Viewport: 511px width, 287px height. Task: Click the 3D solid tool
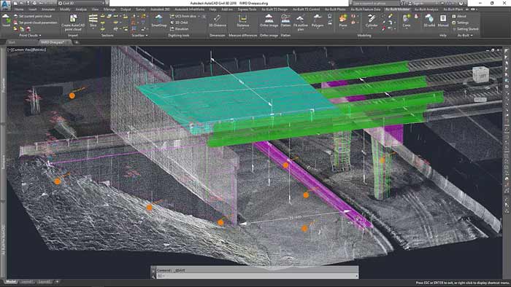tap(429, 20)
